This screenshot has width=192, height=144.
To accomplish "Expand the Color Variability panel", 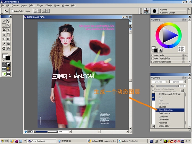I will pyautogui.click(x=152, y=59).
